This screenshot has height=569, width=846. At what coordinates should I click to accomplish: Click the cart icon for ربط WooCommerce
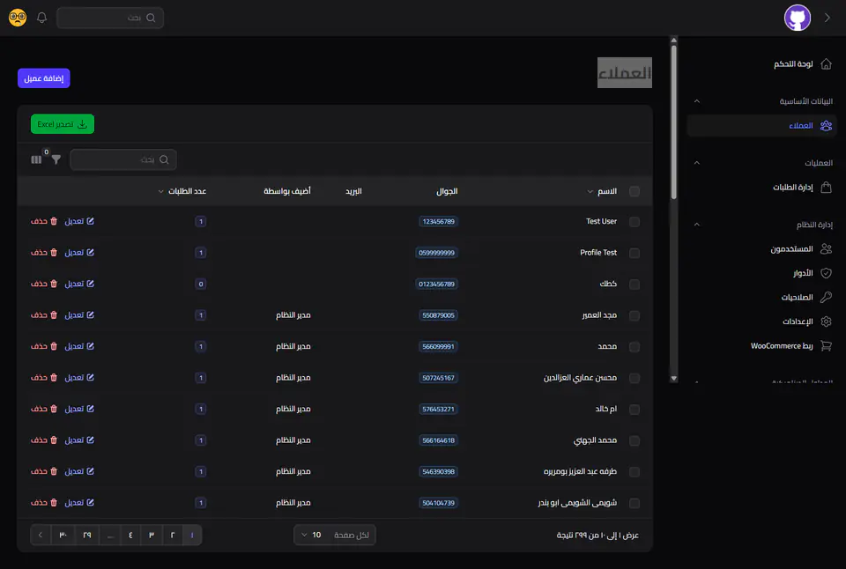click(826, 345)
